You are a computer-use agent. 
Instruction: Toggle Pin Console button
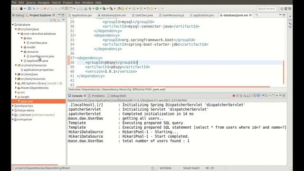263,96
